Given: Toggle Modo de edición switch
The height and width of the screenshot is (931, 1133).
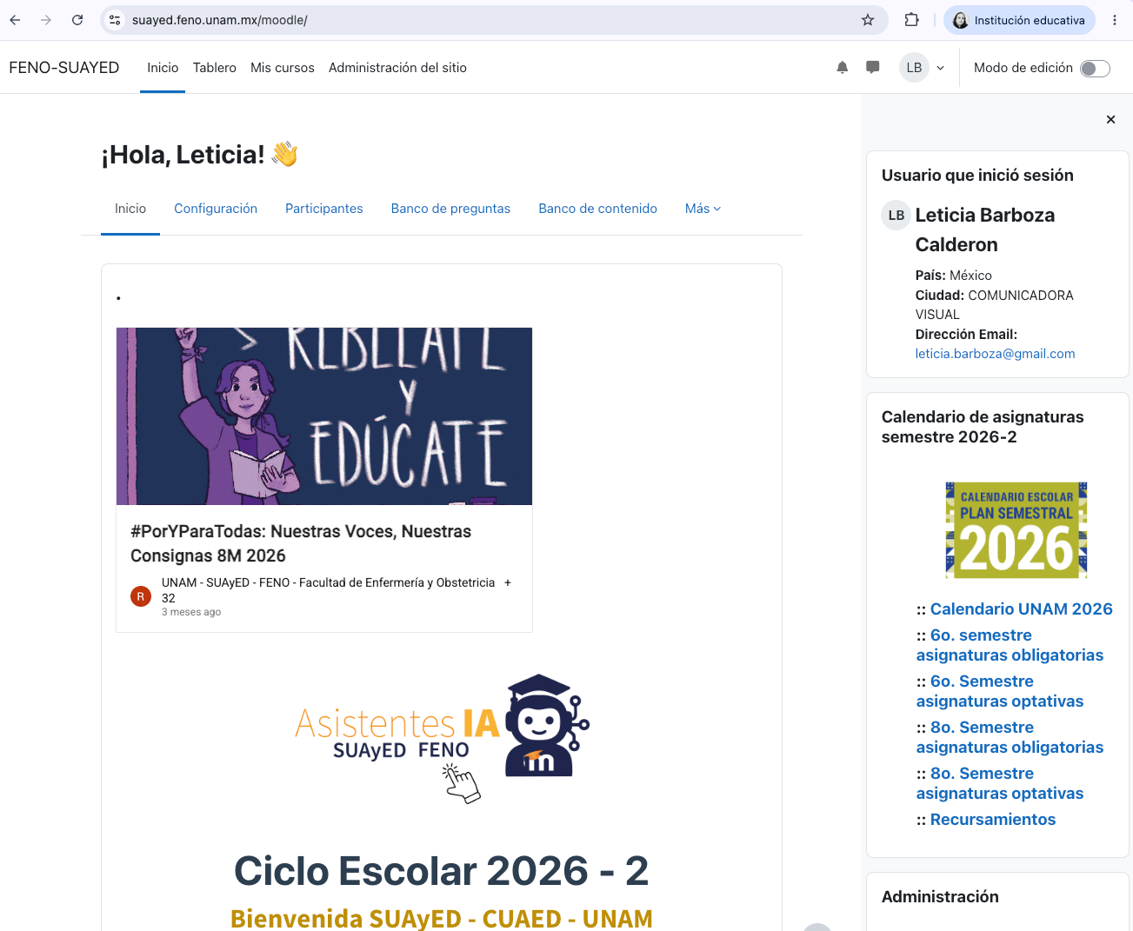Looking at the screenshot, I should (x=1095, y=69).
